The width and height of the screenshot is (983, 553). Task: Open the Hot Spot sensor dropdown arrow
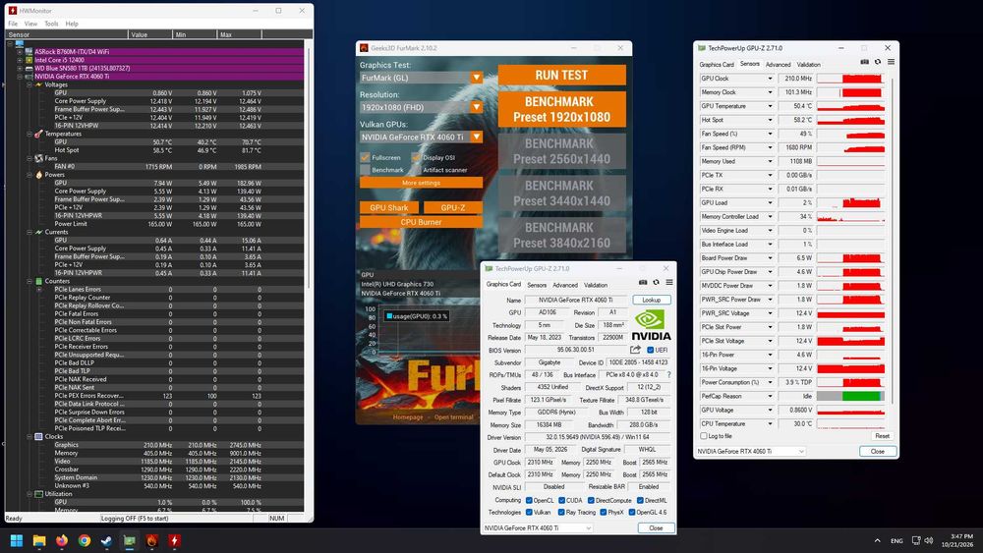pyautogui.click(x=770, y=120)
